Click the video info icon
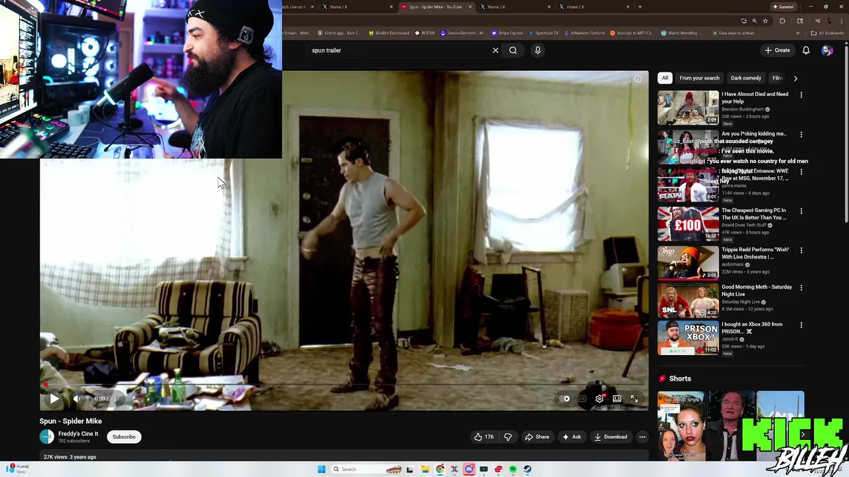This screenshot has width=849, height=477. tap(637, 79)
